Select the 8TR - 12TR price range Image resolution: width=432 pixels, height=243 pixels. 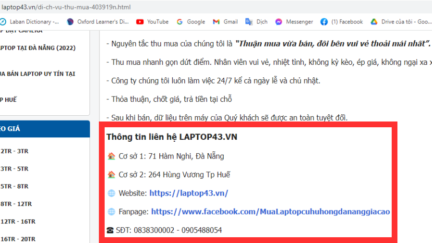pos(16,204)
